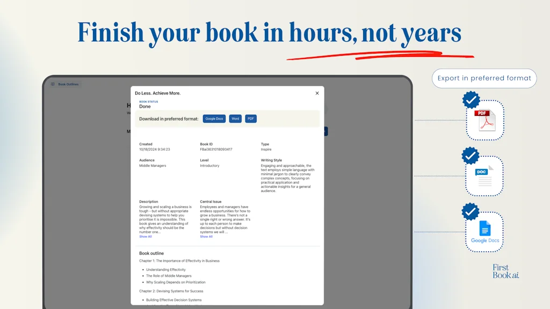550x309 pixels.
Task: Open the Book Outlines sidebar icon
Action: point(54,84)
